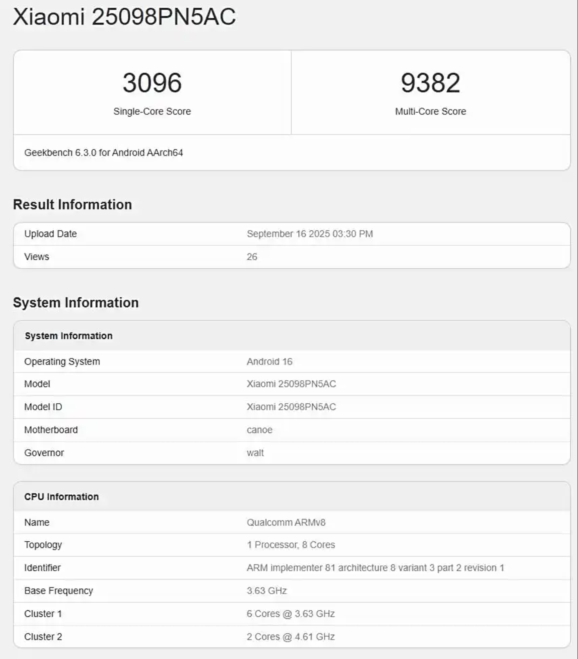Click the Motherboard label
This screenshot has width=578, height=659.
(51, 430)
